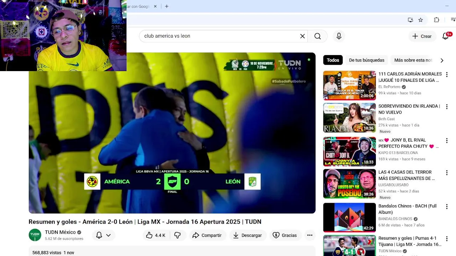The image size is (456, 256).
Task: Open the notifications bell
Action: pos(445,36)
